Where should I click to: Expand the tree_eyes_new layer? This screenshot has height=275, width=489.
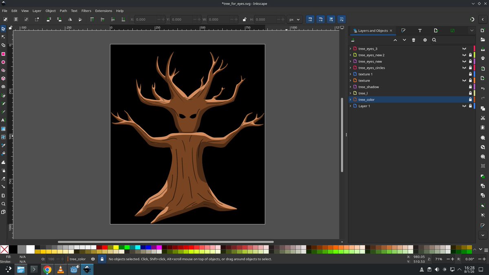350,62
